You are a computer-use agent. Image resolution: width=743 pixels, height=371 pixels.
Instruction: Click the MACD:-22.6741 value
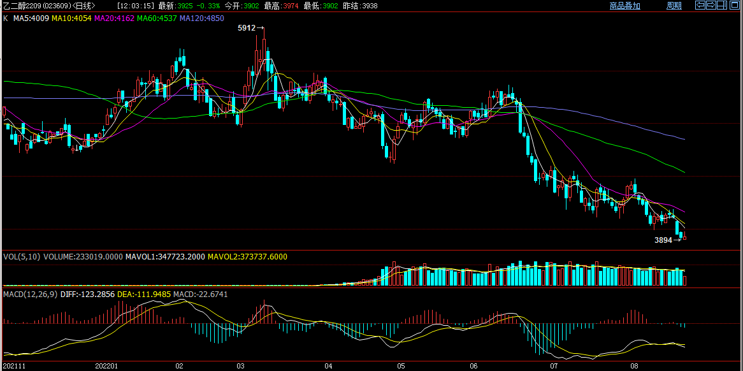click(201, 295)
